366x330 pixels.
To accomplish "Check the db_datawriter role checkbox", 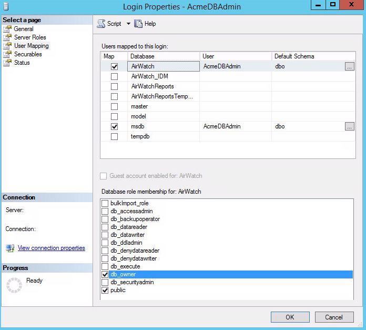I will 105,235.
